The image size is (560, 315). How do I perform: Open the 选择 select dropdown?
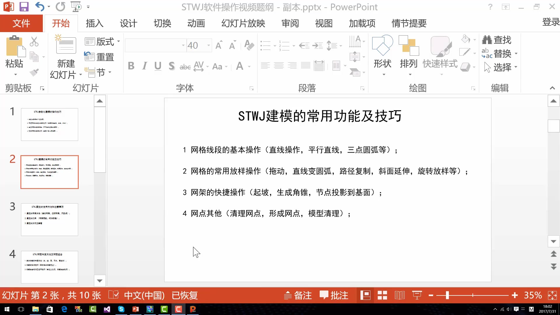[x=501, y=67]
